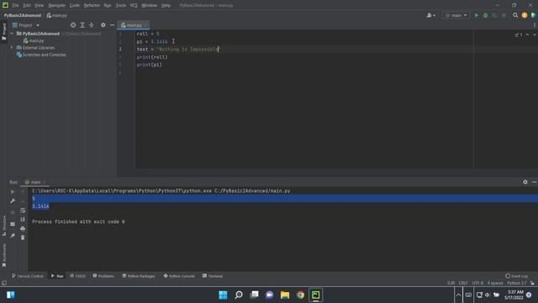Run the program with the top toolbar green arrow

pos(477,15)
